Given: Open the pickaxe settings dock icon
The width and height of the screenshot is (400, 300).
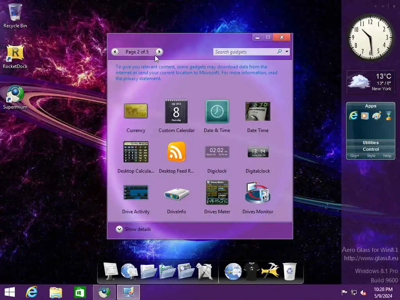Looking at the screenshot, I should [270, 271].
